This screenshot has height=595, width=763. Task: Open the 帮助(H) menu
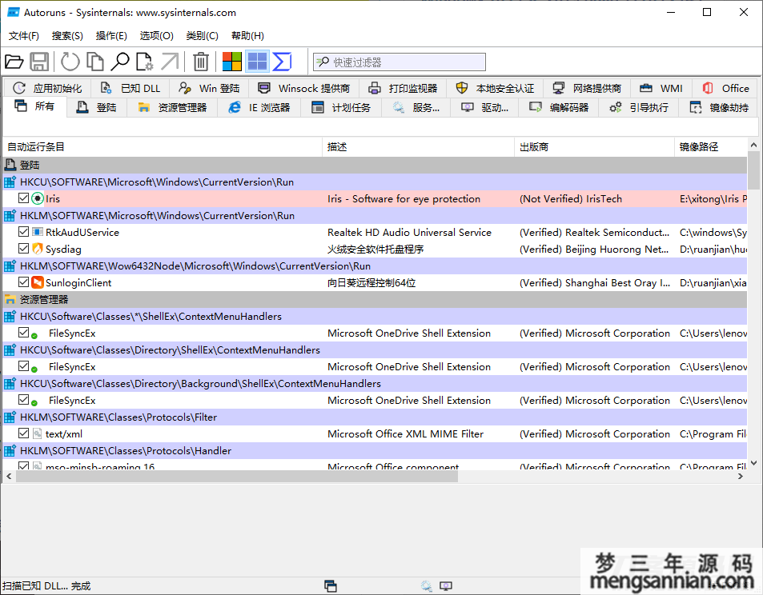tap(247, 35)
